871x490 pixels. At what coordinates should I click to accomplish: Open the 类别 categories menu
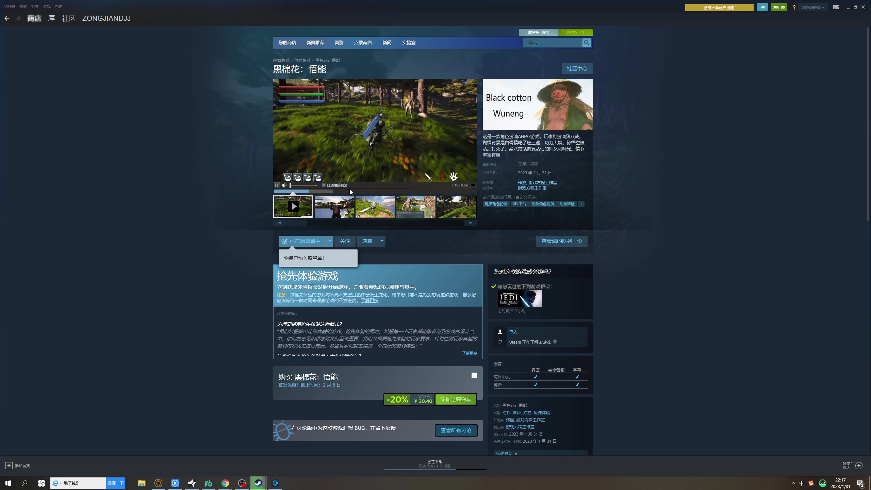tap(339, 43)
